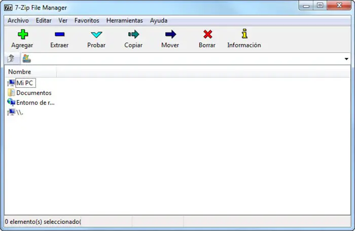Click the Documentos folder icon
The height and width of the screenshot is (231, 355).
pyautogui.click(x=11, y=92)
